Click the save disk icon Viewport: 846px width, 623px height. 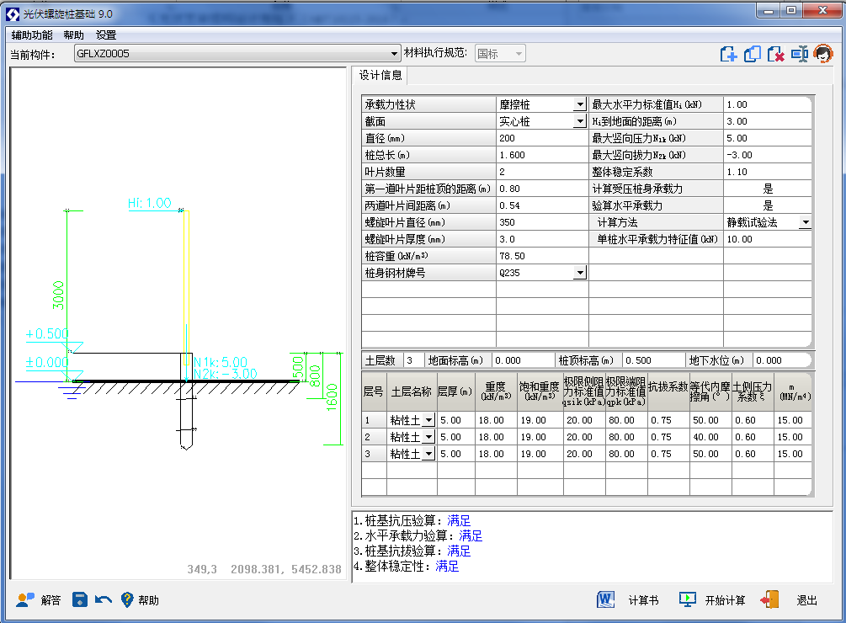tap(80, 599)
